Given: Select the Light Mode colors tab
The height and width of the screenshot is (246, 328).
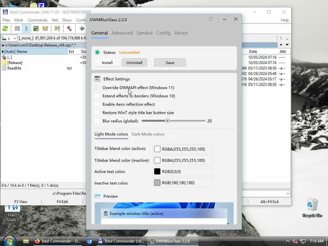Looking at the screenshot, I should [x=111, y=134].
